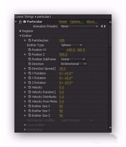Expand the Register group
This screenshot has height=147, width=126.
[20, 31]
